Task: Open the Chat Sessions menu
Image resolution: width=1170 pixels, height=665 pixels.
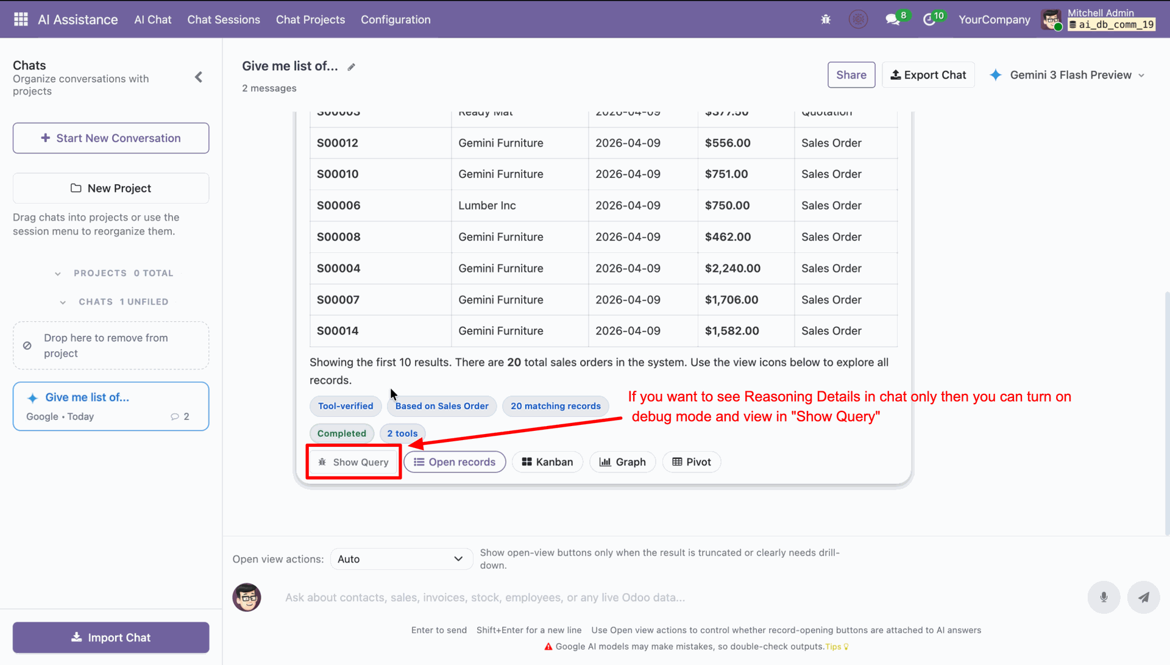Action: coord(224,20)
